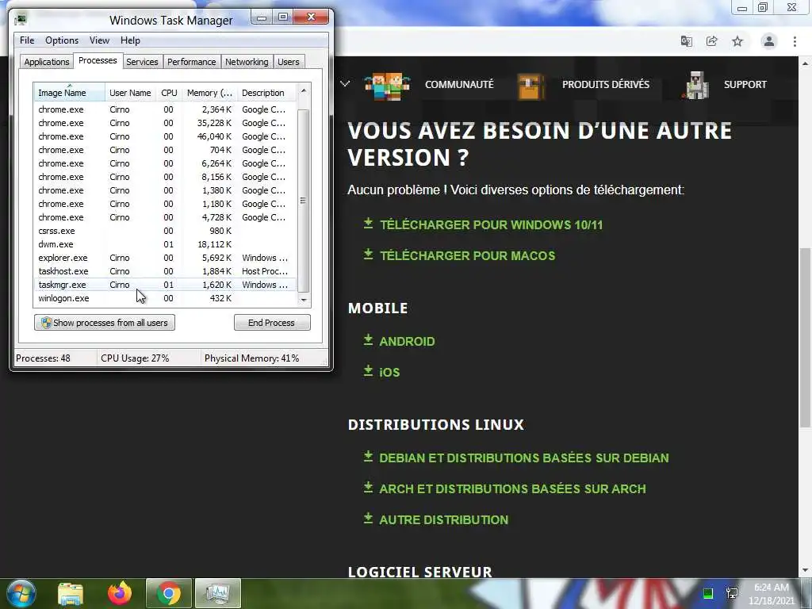Click the download icon beside macOS link
The image size is (812, 609).
point(368,254)
